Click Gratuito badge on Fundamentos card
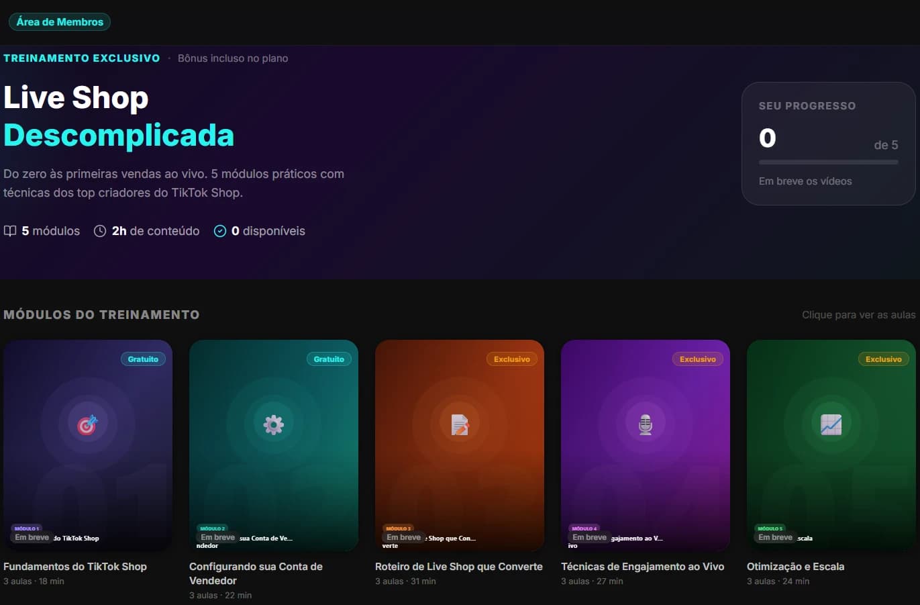920x605 pixels. (x=144, y=359)
